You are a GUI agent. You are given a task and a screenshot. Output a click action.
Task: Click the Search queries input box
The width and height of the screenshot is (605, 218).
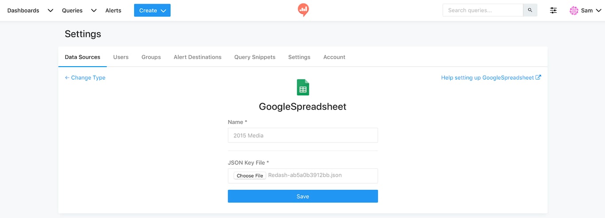(x=483, y=10)
